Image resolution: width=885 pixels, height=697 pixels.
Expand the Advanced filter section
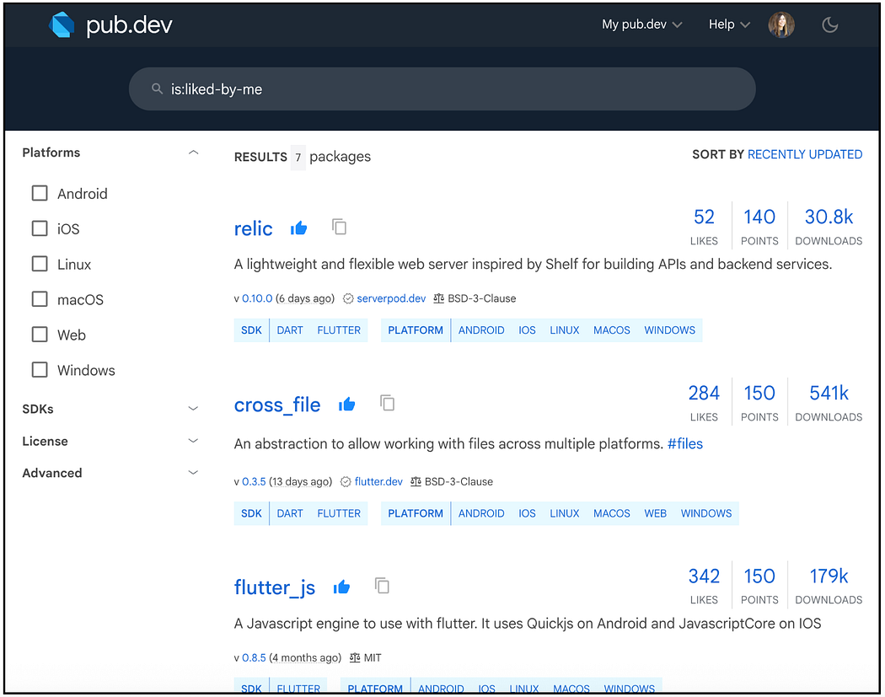(193, 473)
